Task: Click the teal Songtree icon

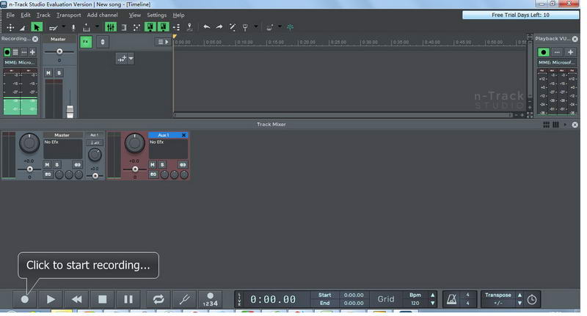Action: [x=290, y=27]
